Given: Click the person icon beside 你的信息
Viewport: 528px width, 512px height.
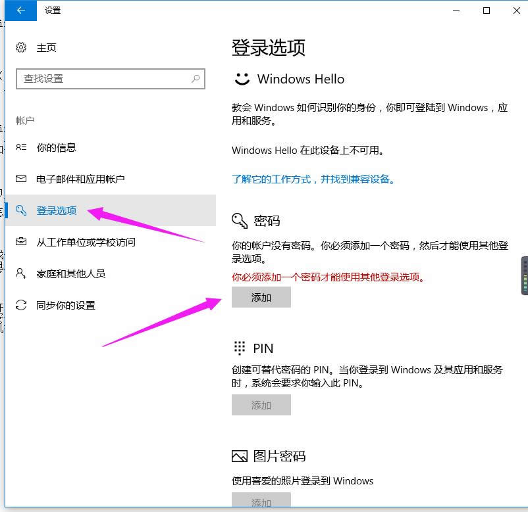Looking at the screenshot, I should 20,147.
